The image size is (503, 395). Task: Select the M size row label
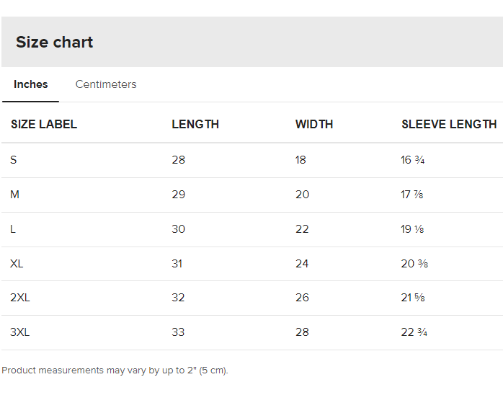point(14,195)
